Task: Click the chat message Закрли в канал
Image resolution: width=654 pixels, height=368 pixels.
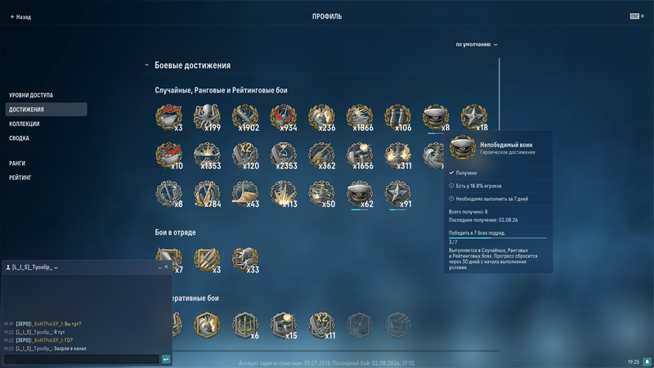Action: [x=70, y=348]
